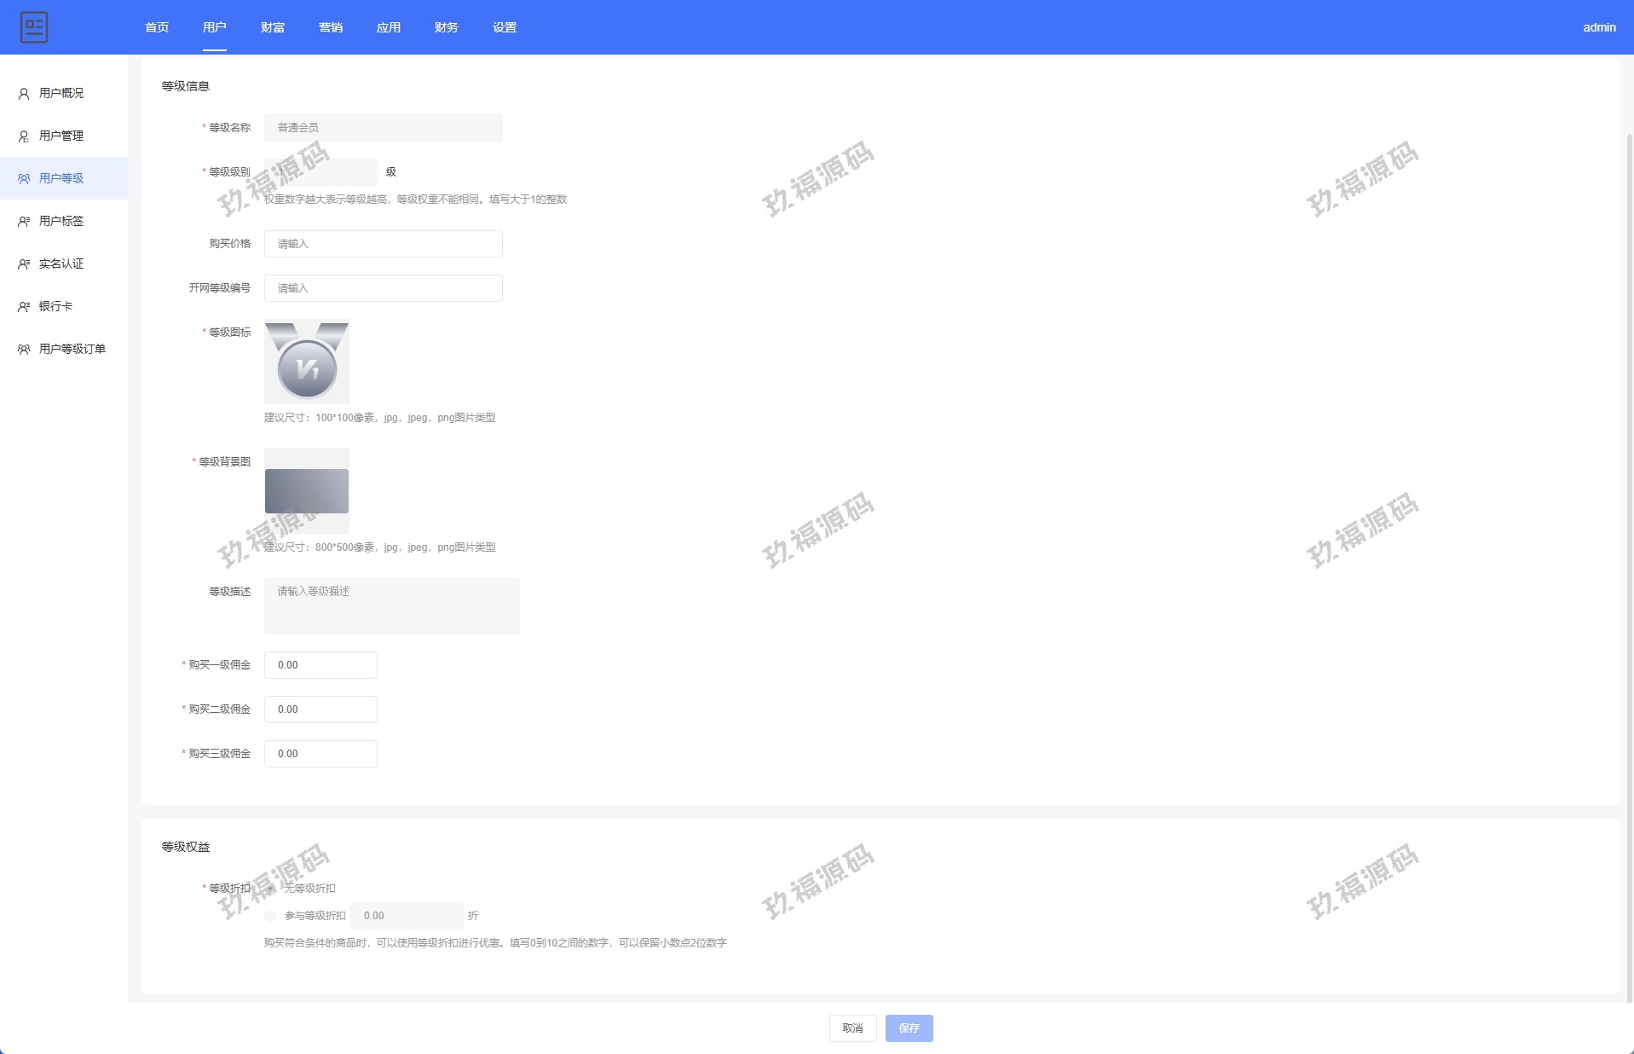
Task: Click the 用户等级 sidebar icon
Action: click(x=24, y=179)
